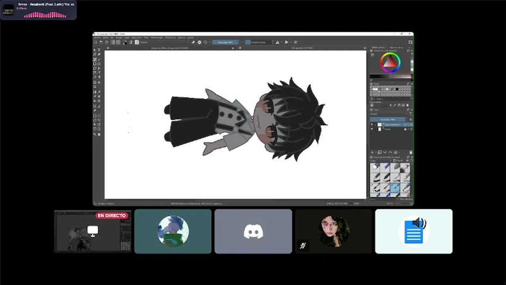The width and height of the screenshot is (506, 285).
Task: Toggle wrap-around mode icon
Action: pos(295,42)
